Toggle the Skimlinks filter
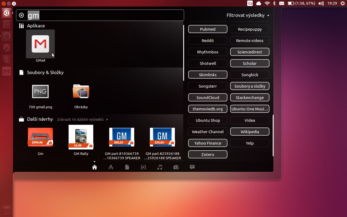The image size is (347, 217). tap(208, 75)
